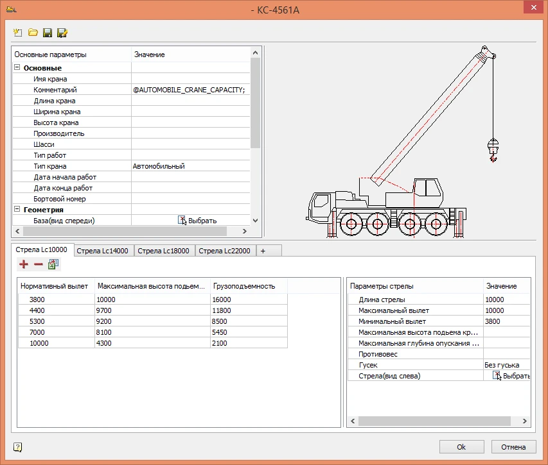The image size is (548, 465).
Task: Switch to the Стрела Lc14000 tab
Action: 103,251
